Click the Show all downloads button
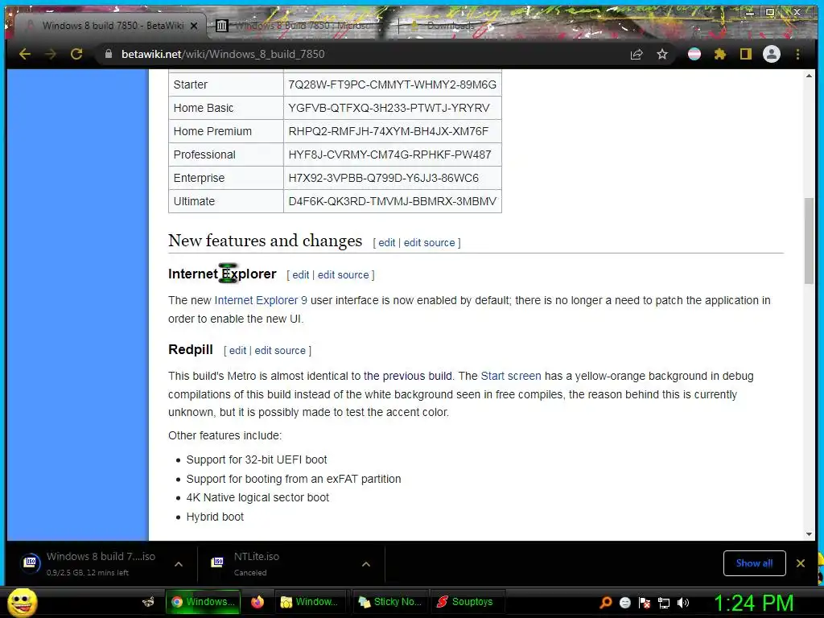 point(754,563)
